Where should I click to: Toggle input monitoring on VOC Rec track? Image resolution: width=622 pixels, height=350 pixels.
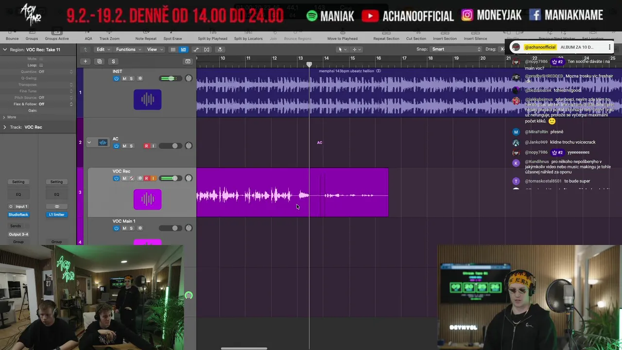(x=153, y=178)
